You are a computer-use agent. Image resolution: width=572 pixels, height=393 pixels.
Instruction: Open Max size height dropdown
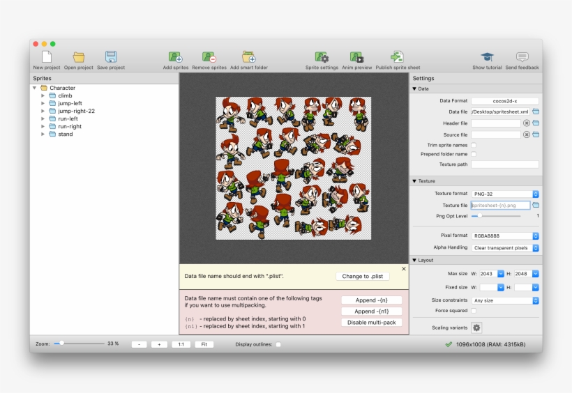[535, 274]
